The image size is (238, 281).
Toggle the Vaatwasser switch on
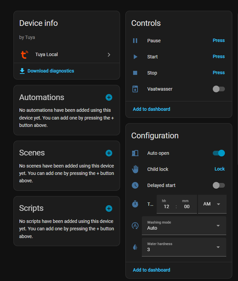click(219, 89)
